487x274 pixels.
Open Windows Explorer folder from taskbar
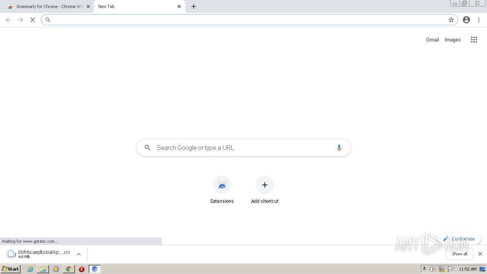[43, 269]
